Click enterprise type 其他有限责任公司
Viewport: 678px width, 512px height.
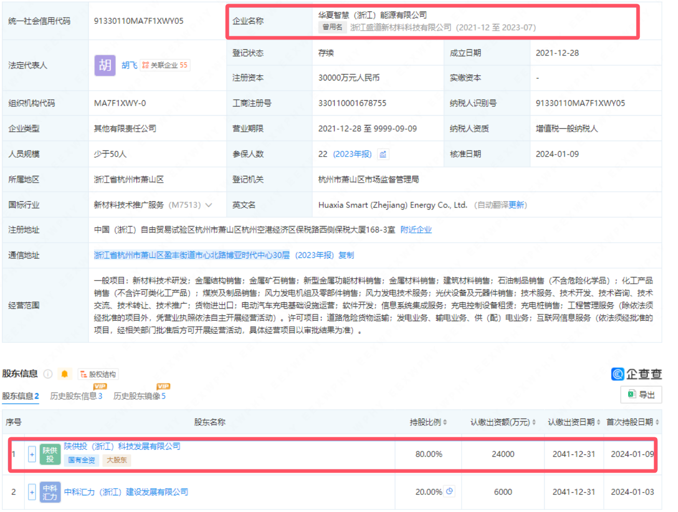[x=125, y=129]
